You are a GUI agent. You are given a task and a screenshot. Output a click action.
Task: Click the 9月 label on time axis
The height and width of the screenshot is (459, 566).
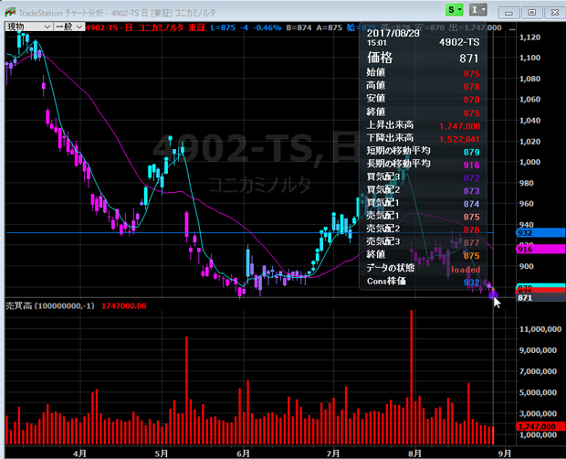click(505, 454)
